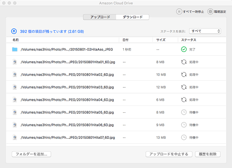The width and height of the screenshot is (232, 168).
Task: Select the 20150801-02HitaAso_JPEG folder path
Action: pos(67,49)
